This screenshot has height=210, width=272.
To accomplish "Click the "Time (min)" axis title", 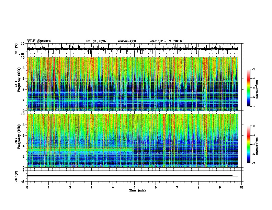I will click(137, 190).
